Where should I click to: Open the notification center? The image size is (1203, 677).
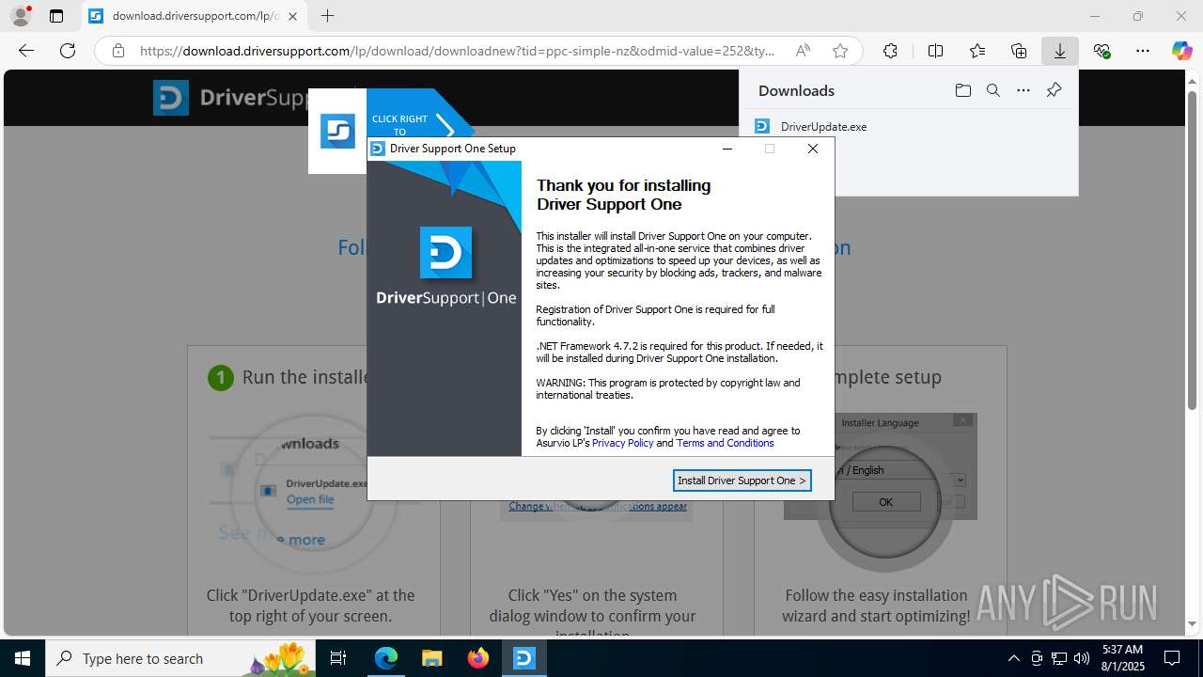tap(1172, 658)
